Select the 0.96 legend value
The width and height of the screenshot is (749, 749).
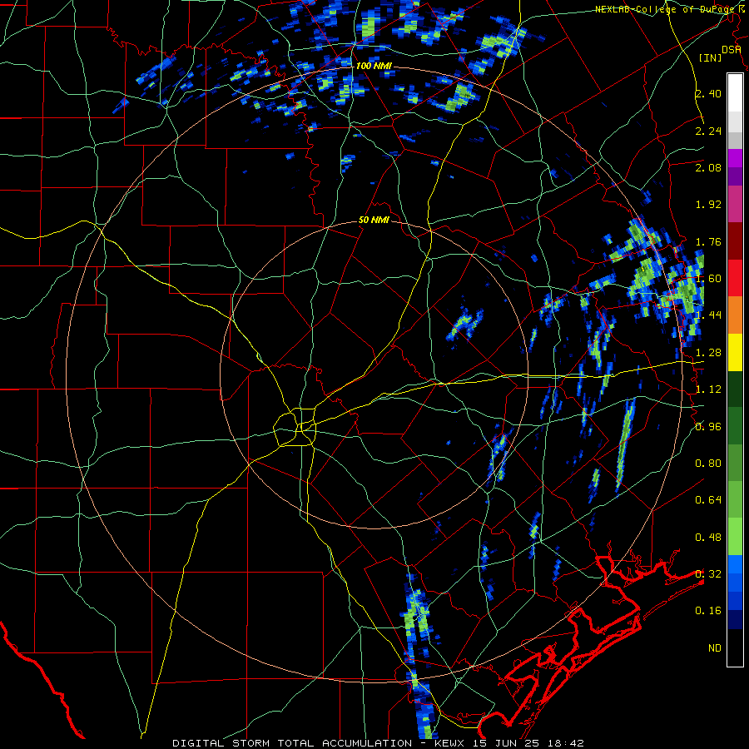coord(708,427)
